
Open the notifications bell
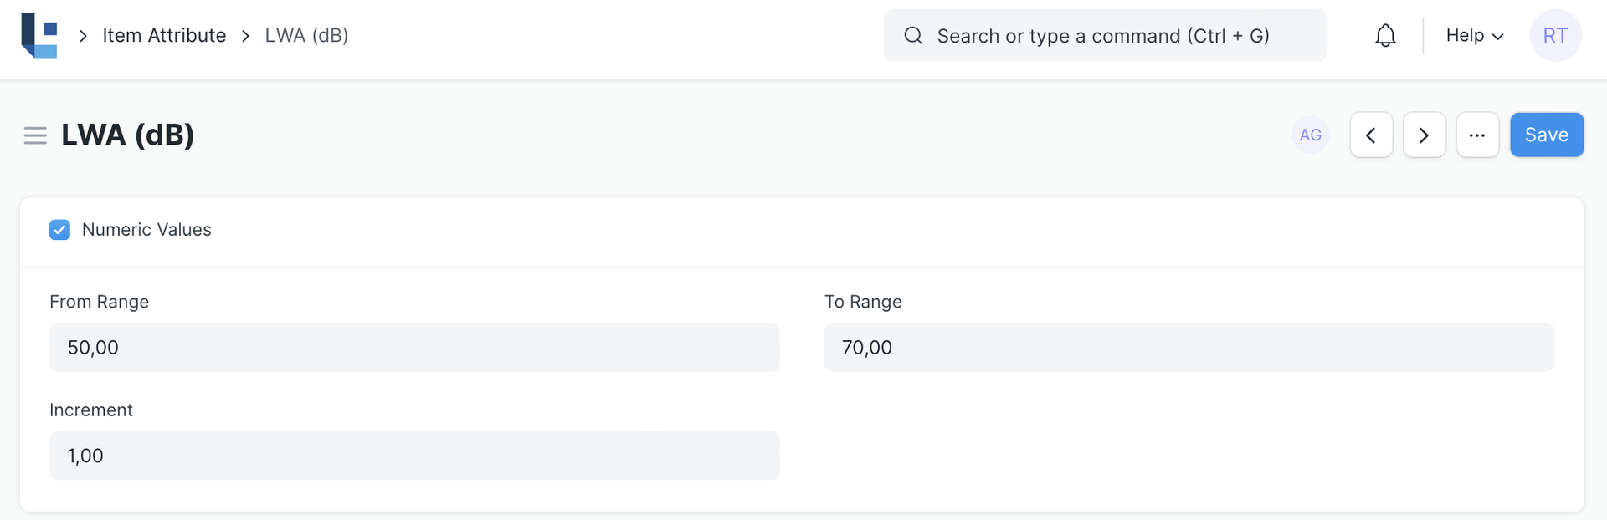click(1385, 36)
